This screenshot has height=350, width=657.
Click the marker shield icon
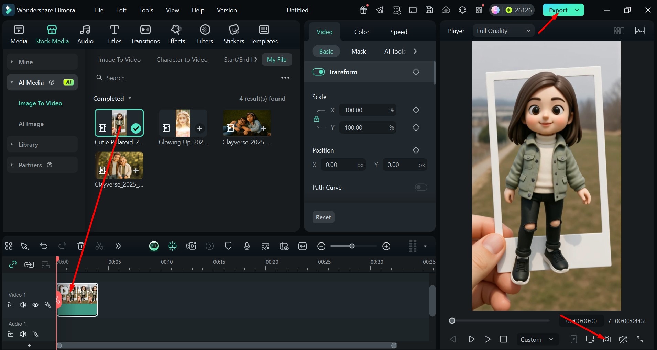[x=228, y=246]
